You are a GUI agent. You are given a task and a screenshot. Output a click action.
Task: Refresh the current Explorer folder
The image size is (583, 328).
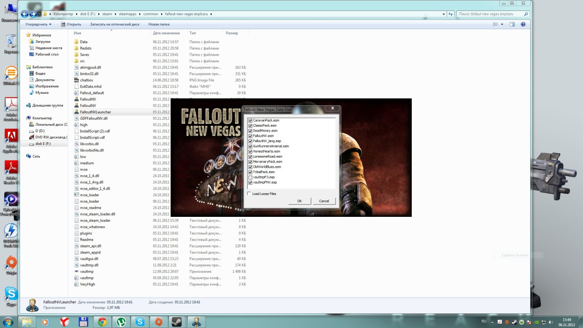451,14
